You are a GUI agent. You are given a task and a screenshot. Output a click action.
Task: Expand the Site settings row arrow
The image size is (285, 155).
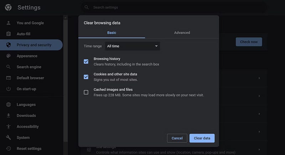click(259, 150)
